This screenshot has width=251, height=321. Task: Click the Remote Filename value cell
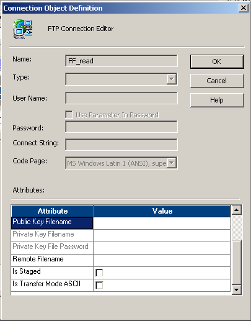(x=162, y=260)
